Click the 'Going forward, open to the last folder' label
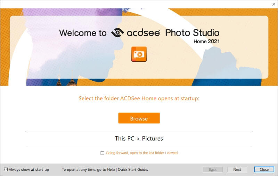Screen dimensions: 278x176 click(x=142, y=153)
